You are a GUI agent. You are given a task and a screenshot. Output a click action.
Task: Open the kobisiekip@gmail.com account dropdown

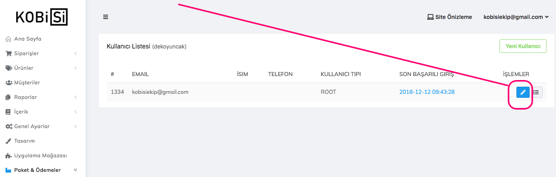point(516,17)
